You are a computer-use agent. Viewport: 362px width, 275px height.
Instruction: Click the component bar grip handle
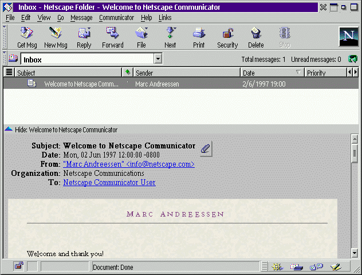[265, 266]
